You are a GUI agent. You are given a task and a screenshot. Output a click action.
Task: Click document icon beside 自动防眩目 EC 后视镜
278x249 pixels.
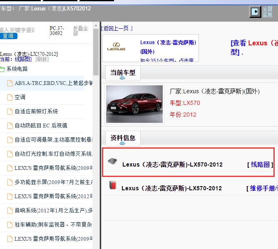10,126
